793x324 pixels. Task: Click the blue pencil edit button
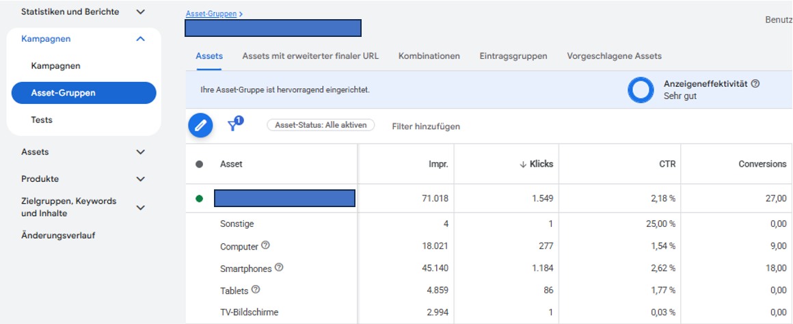click(200, 125)
